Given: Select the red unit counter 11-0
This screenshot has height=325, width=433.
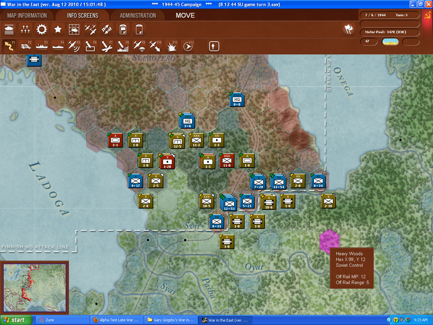Looking at the screenshot, I should coord(227,160).
